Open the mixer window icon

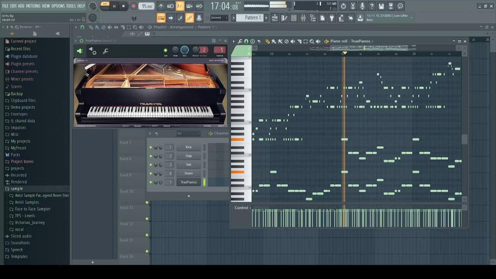pyautogui.click(x=303, y=18)
